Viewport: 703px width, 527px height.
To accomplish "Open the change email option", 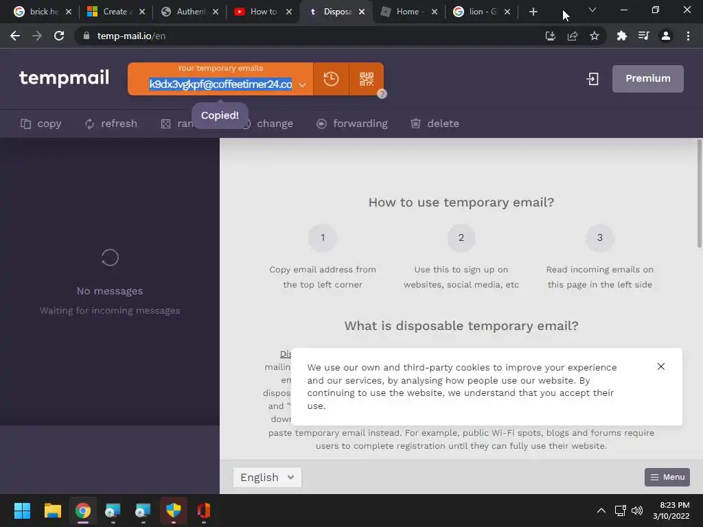I will click(x=268, y=124).
